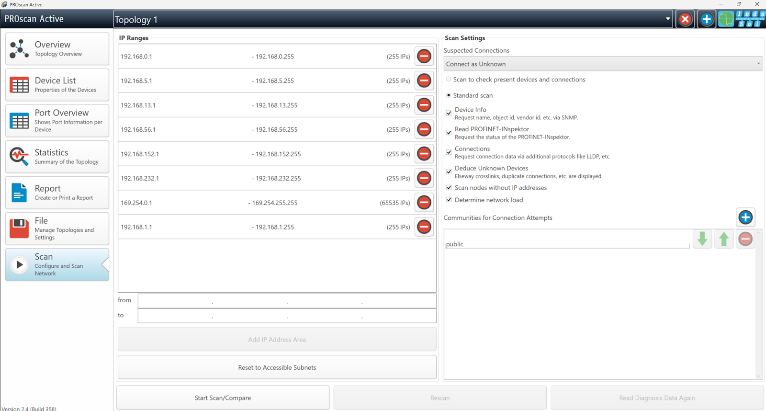Viewport: 766px width, 411px height.
Task: Open Statistics summary page
Action: pyautogui.click(x=57, y=157)
